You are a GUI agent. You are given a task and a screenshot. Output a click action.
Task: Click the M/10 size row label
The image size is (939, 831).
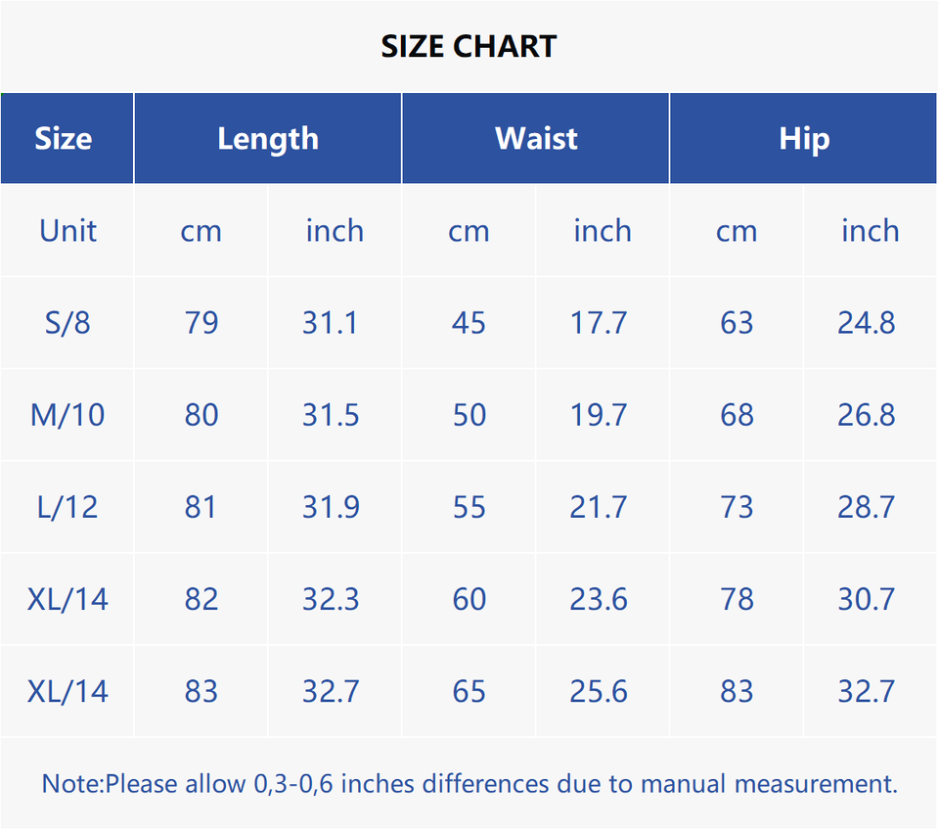click(67, 415)
